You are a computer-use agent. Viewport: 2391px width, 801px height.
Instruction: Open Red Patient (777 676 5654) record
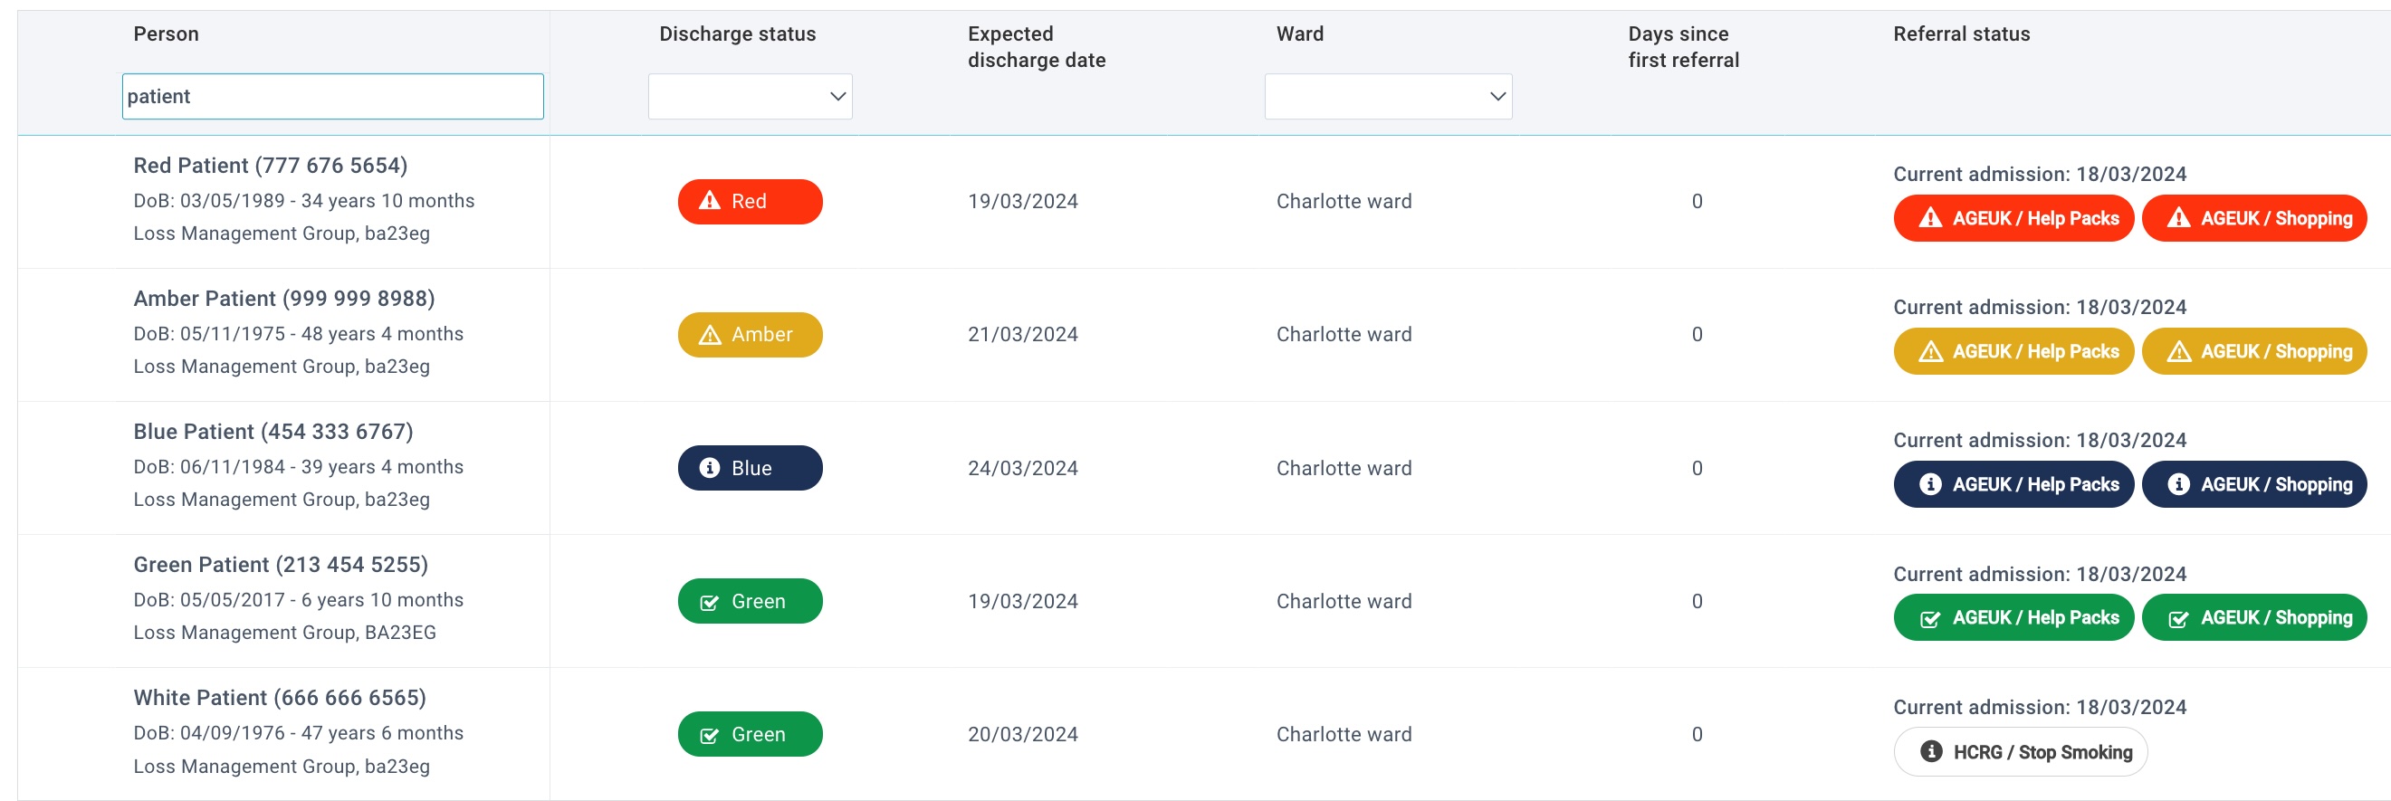pyautogui.click(x=270, y=166)
